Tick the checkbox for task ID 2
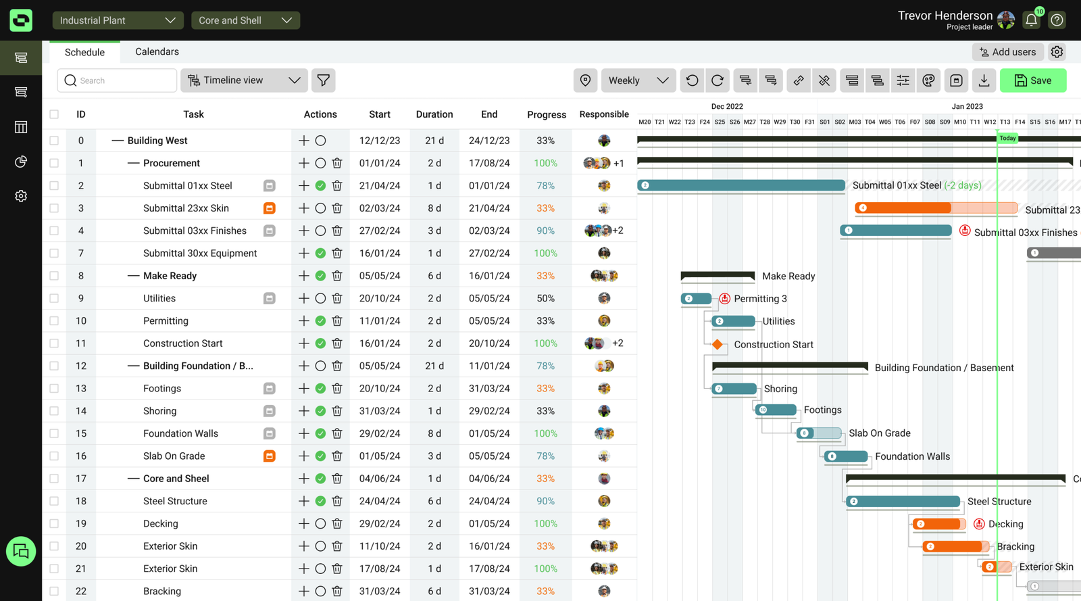Image resolution: width=1081 pixels, height=601 pixels. [54, 185]
